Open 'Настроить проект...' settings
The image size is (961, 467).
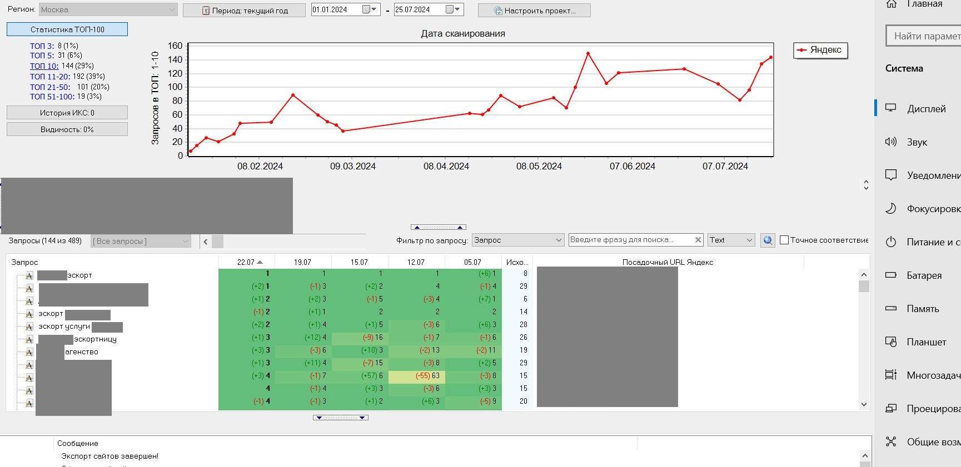coord(534,11)
